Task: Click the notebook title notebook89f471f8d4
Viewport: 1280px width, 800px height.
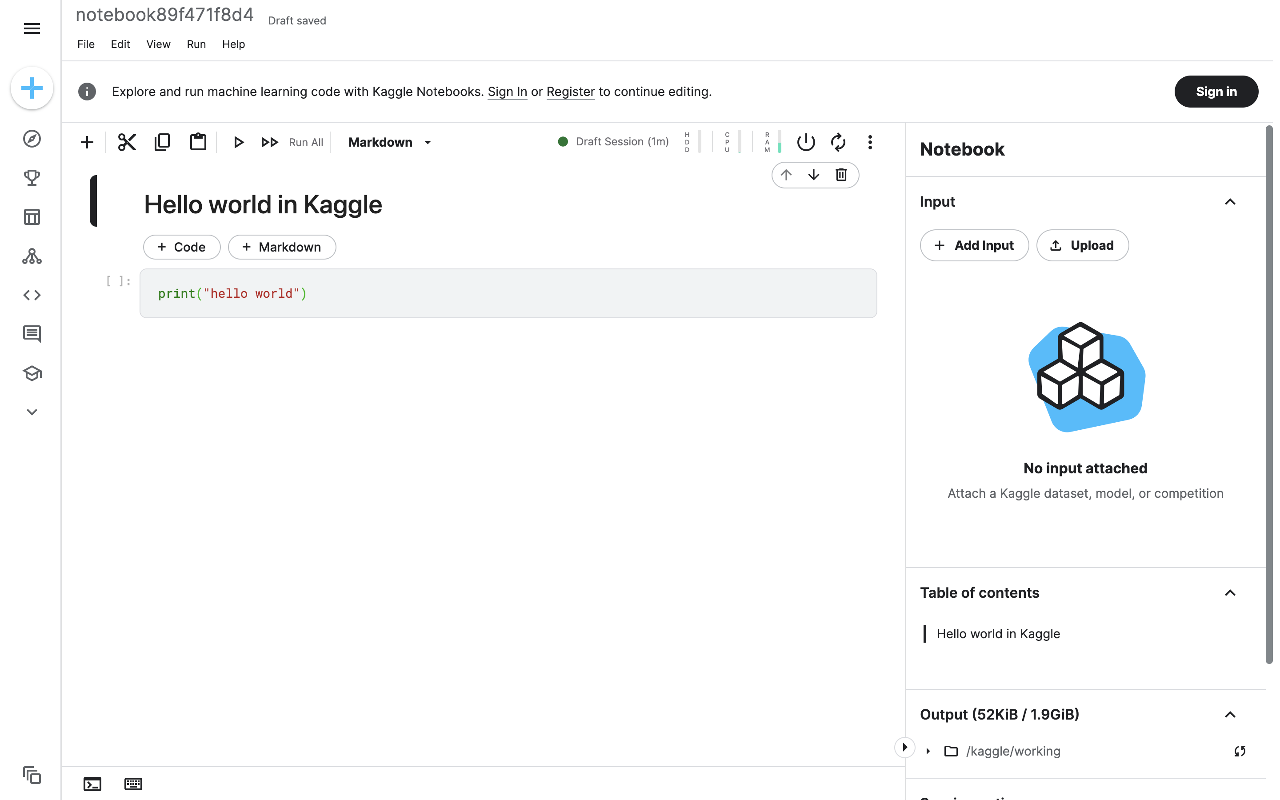Action: [164, 15]
